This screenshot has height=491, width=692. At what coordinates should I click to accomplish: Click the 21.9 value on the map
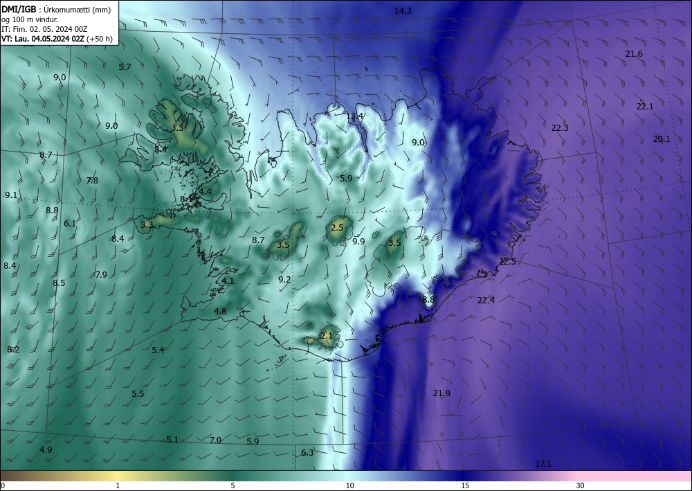(x=441, y=393)
